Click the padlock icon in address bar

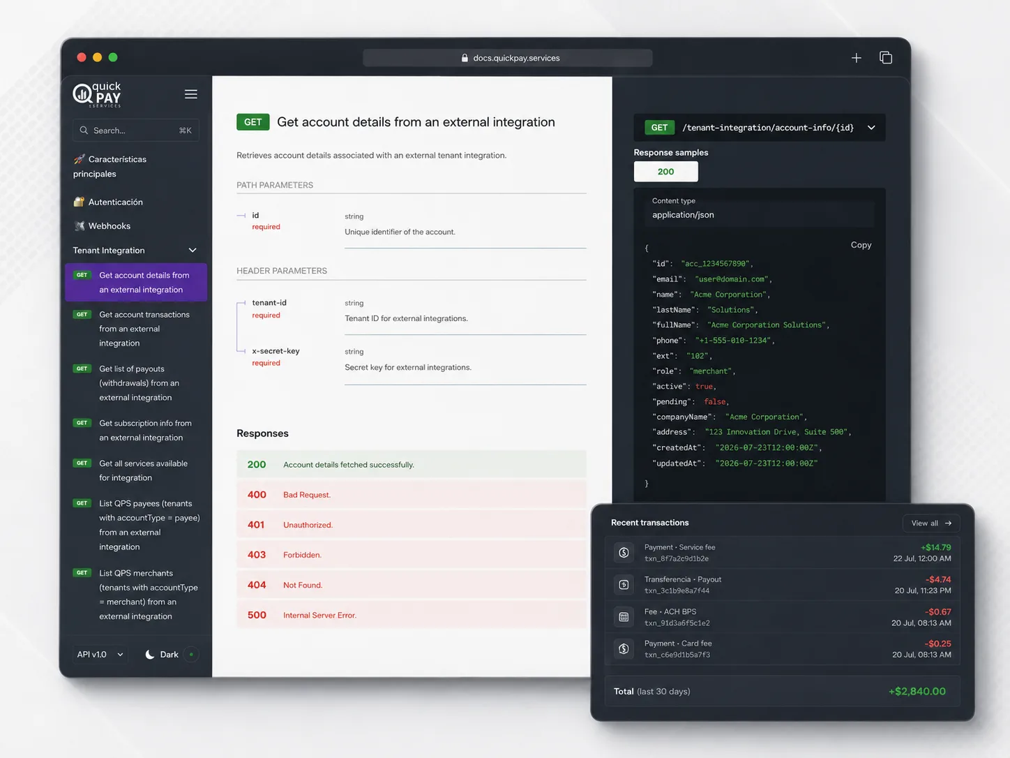pos(465,58)
